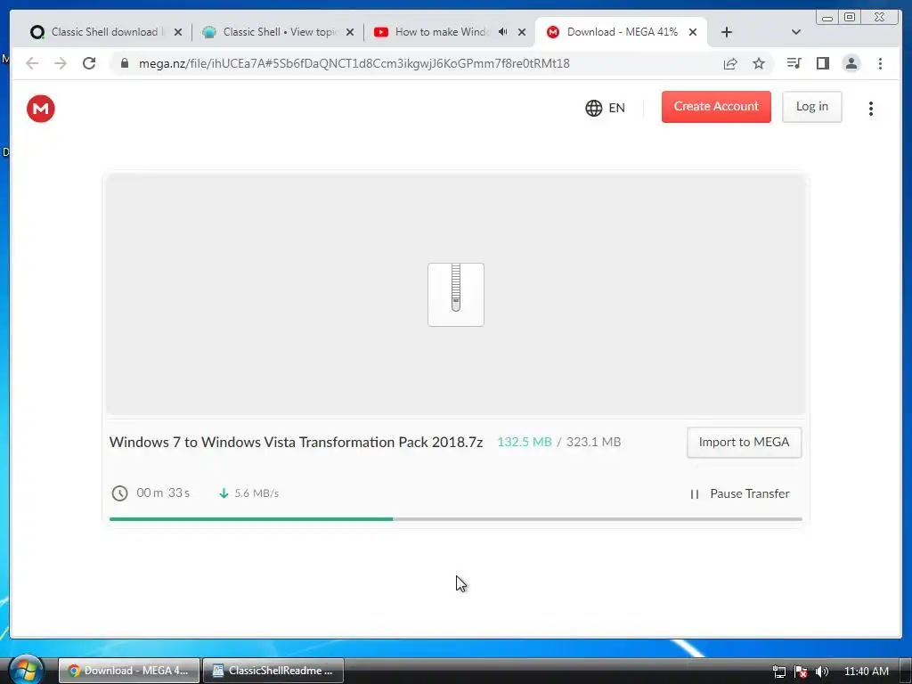The image size is (912, 684).
Task: Mute the YouTube tab audio icon
Action: tap(503, 32)
